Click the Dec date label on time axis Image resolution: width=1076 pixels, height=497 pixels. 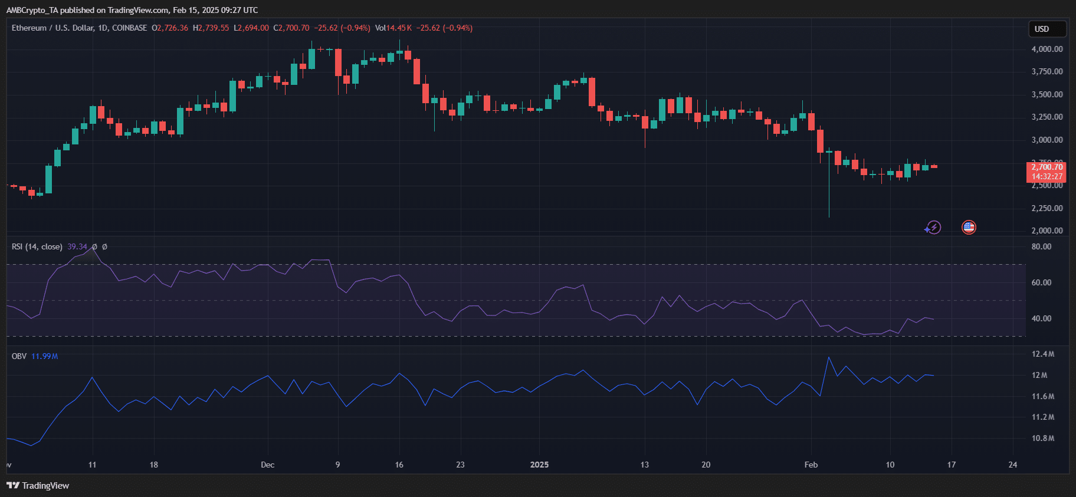pyautogui.click(x=267, y=465)
